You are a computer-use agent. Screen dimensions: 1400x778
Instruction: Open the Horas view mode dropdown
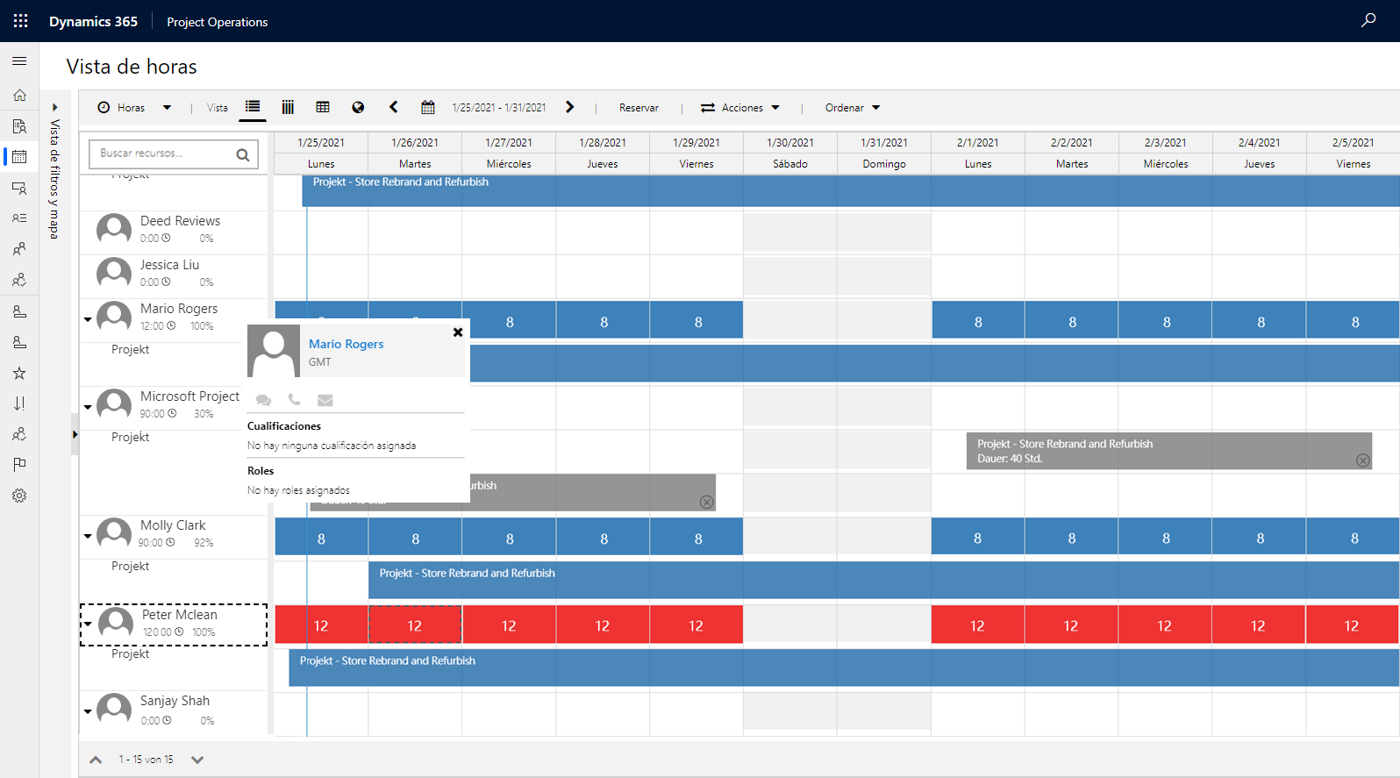(x=134, y=108)
